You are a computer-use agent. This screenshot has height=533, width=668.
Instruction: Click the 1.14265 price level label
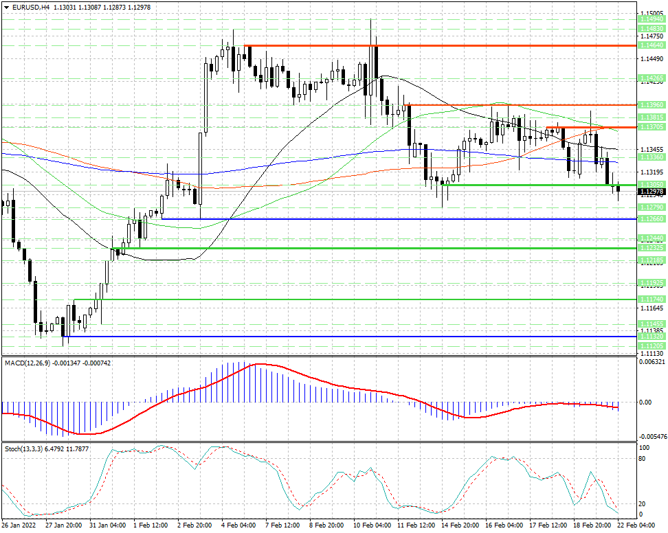[x=652, y=78]
